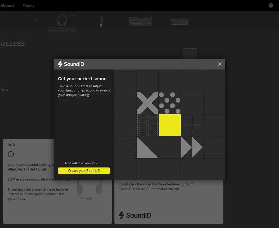Click the info circle icon in Info panel
The width and height of the screenshot is (279, 228).
point(11,154)
